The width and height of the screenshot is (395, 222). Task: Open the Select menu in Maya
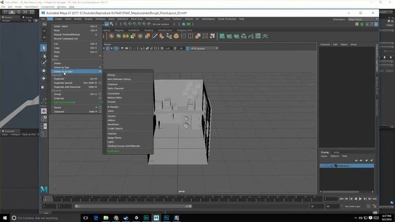pyautogui.click(x=68, y=19)
